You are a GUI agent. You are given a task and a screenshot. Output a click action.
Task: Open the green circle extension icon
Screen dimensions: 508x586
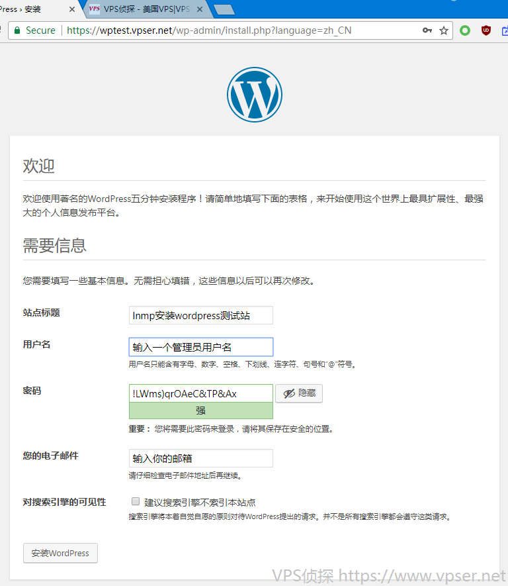pos(465,30)
